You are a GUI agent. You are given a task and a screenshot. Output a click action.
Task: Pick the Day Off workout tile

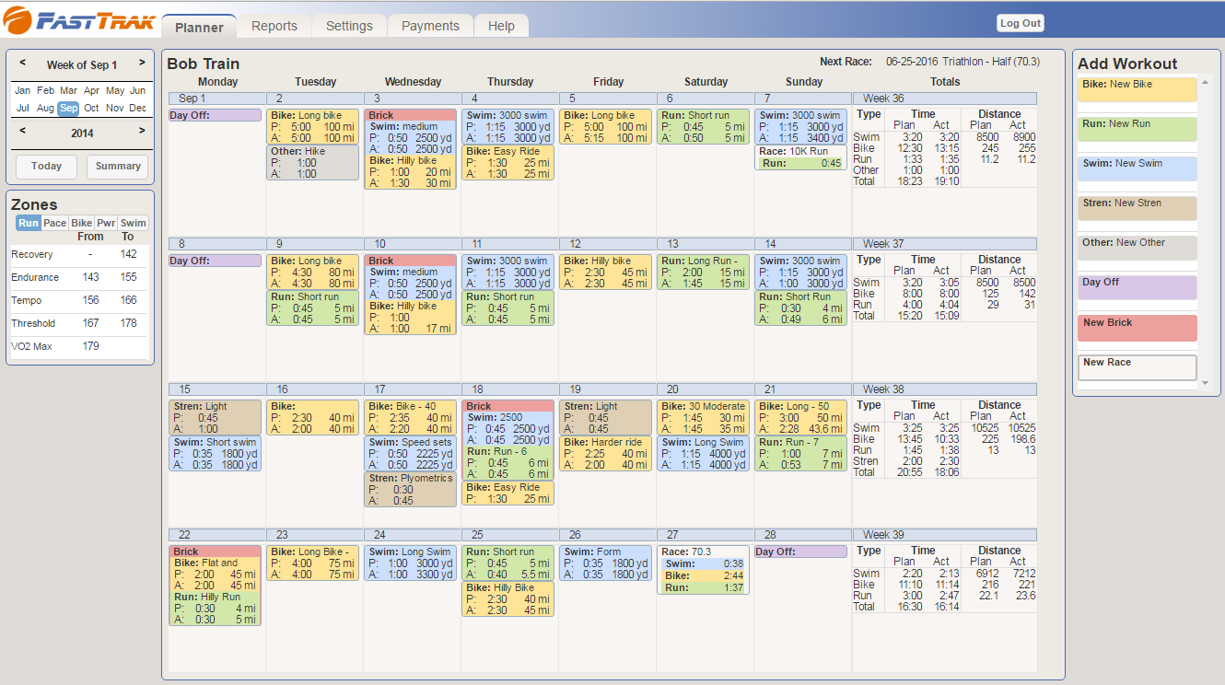click(1137, 287)
